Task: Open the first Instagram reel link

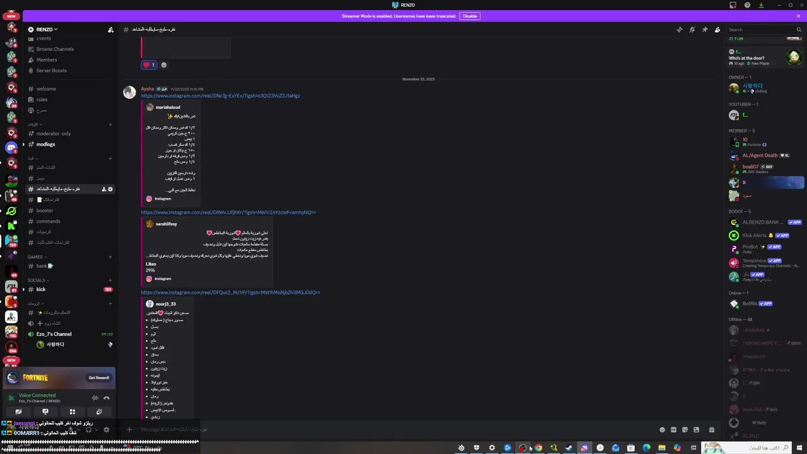Action: pyautogui.click(x=220, y=96)
